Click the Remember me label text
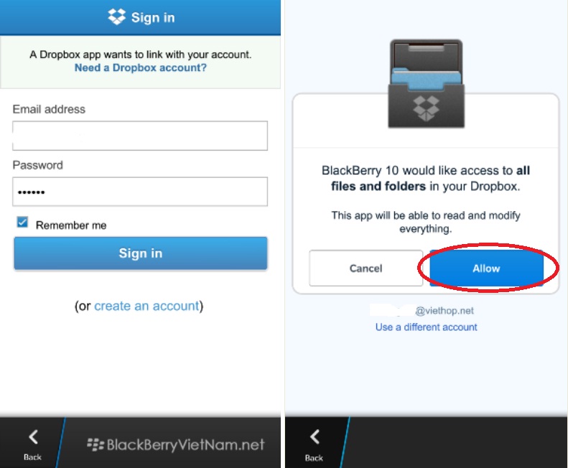The width and height of the screenshot is (568, 468). tap(71, 225)
